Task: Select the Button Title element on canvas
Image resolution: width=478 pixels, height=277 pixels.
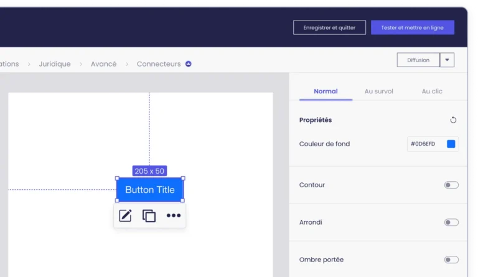Action: (149, 189)
